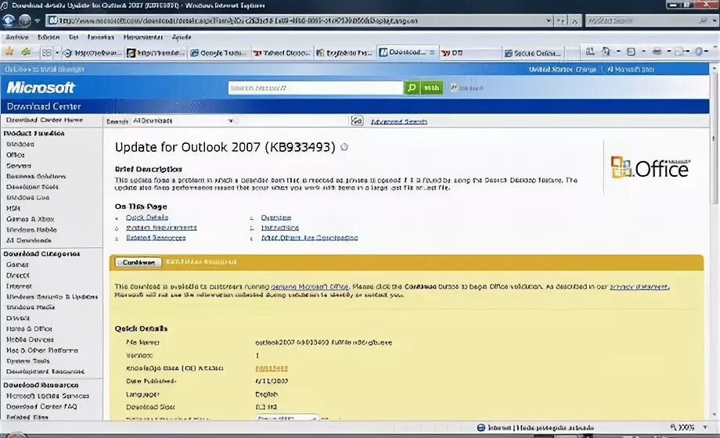Select DirectX under Download Categories
Image resolution: width=720 pixels, height=438 pixels.
point(18,275)
